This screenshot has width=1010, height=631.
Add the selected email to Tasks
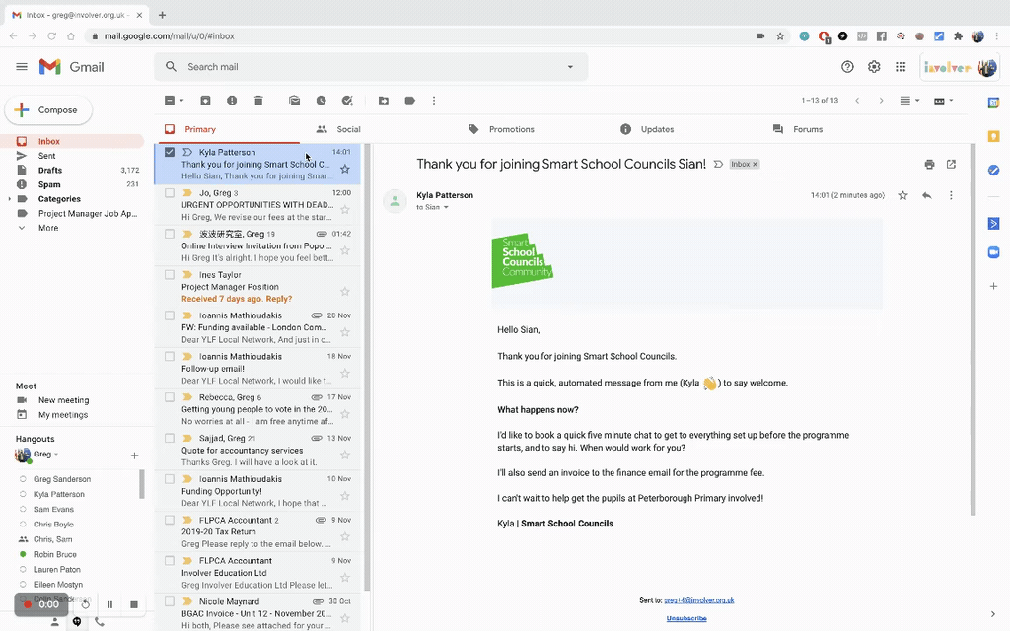(x=347, y=101)
